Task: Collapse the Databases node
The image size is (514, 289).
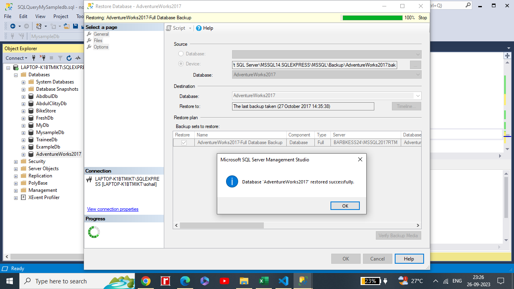Action: (x=16, y=75)
